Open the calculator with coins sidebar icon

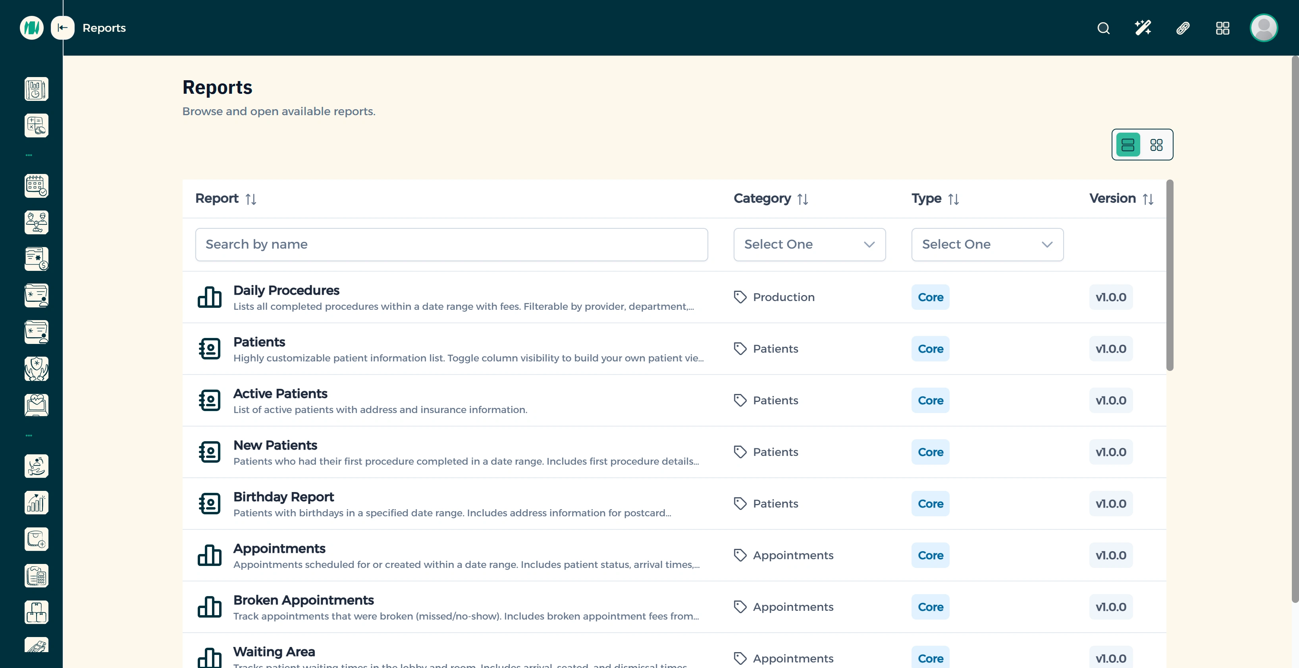point(36,125)
